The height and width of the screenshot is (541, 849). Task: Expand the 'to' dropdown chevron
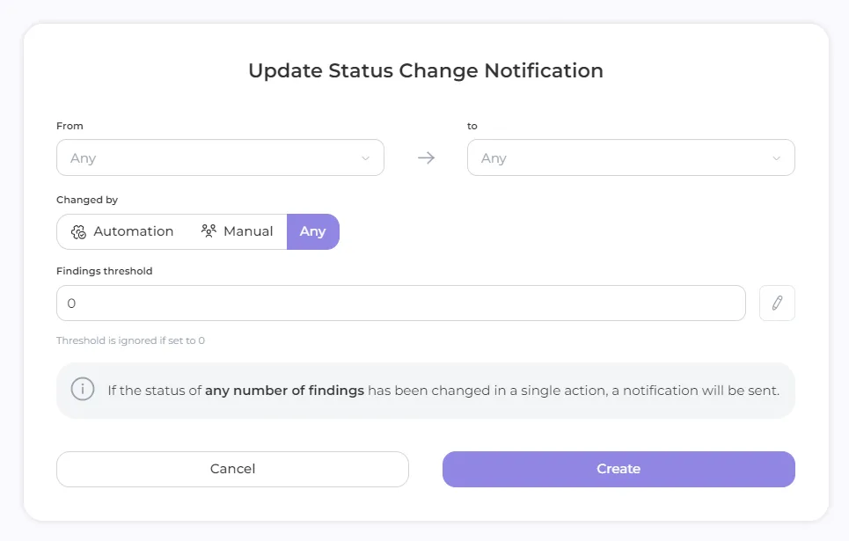coord(776,158)
